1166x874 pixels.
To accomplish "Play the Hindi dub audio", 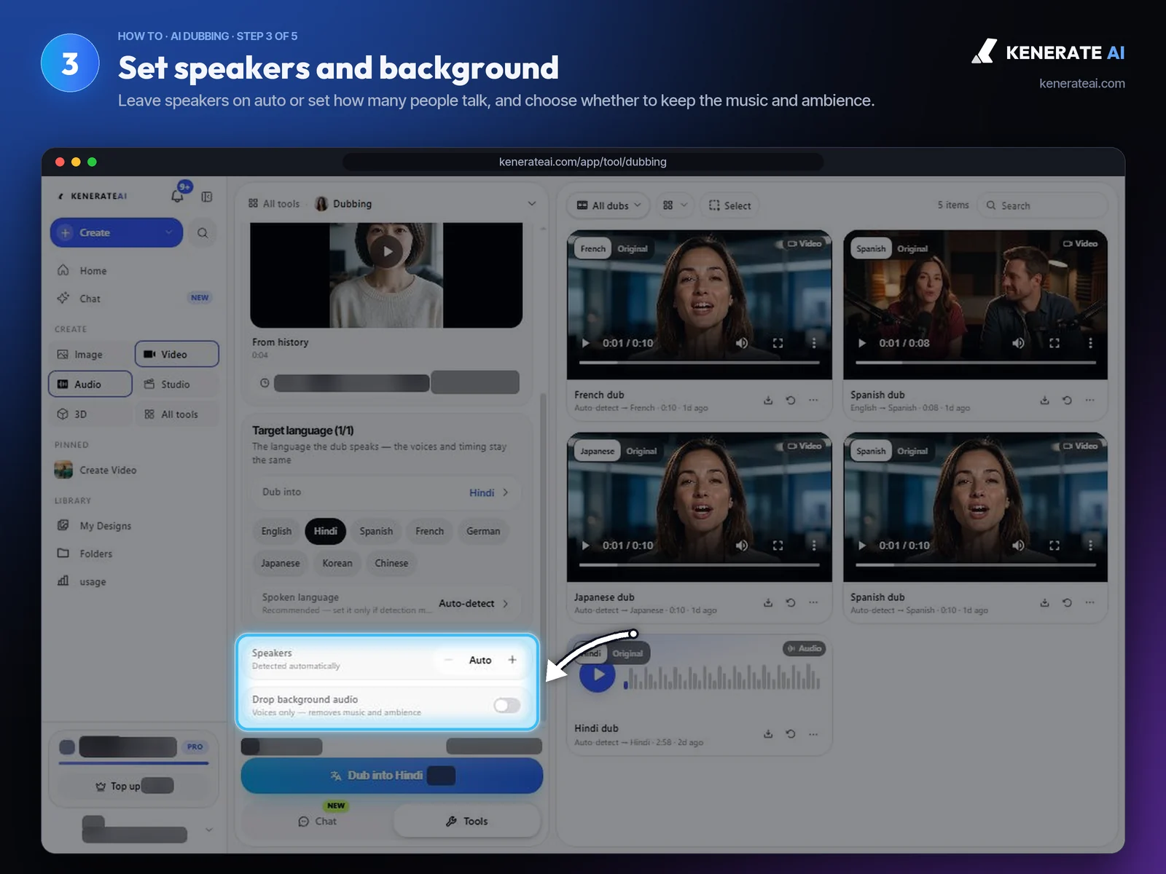I will tap(598, 674).
